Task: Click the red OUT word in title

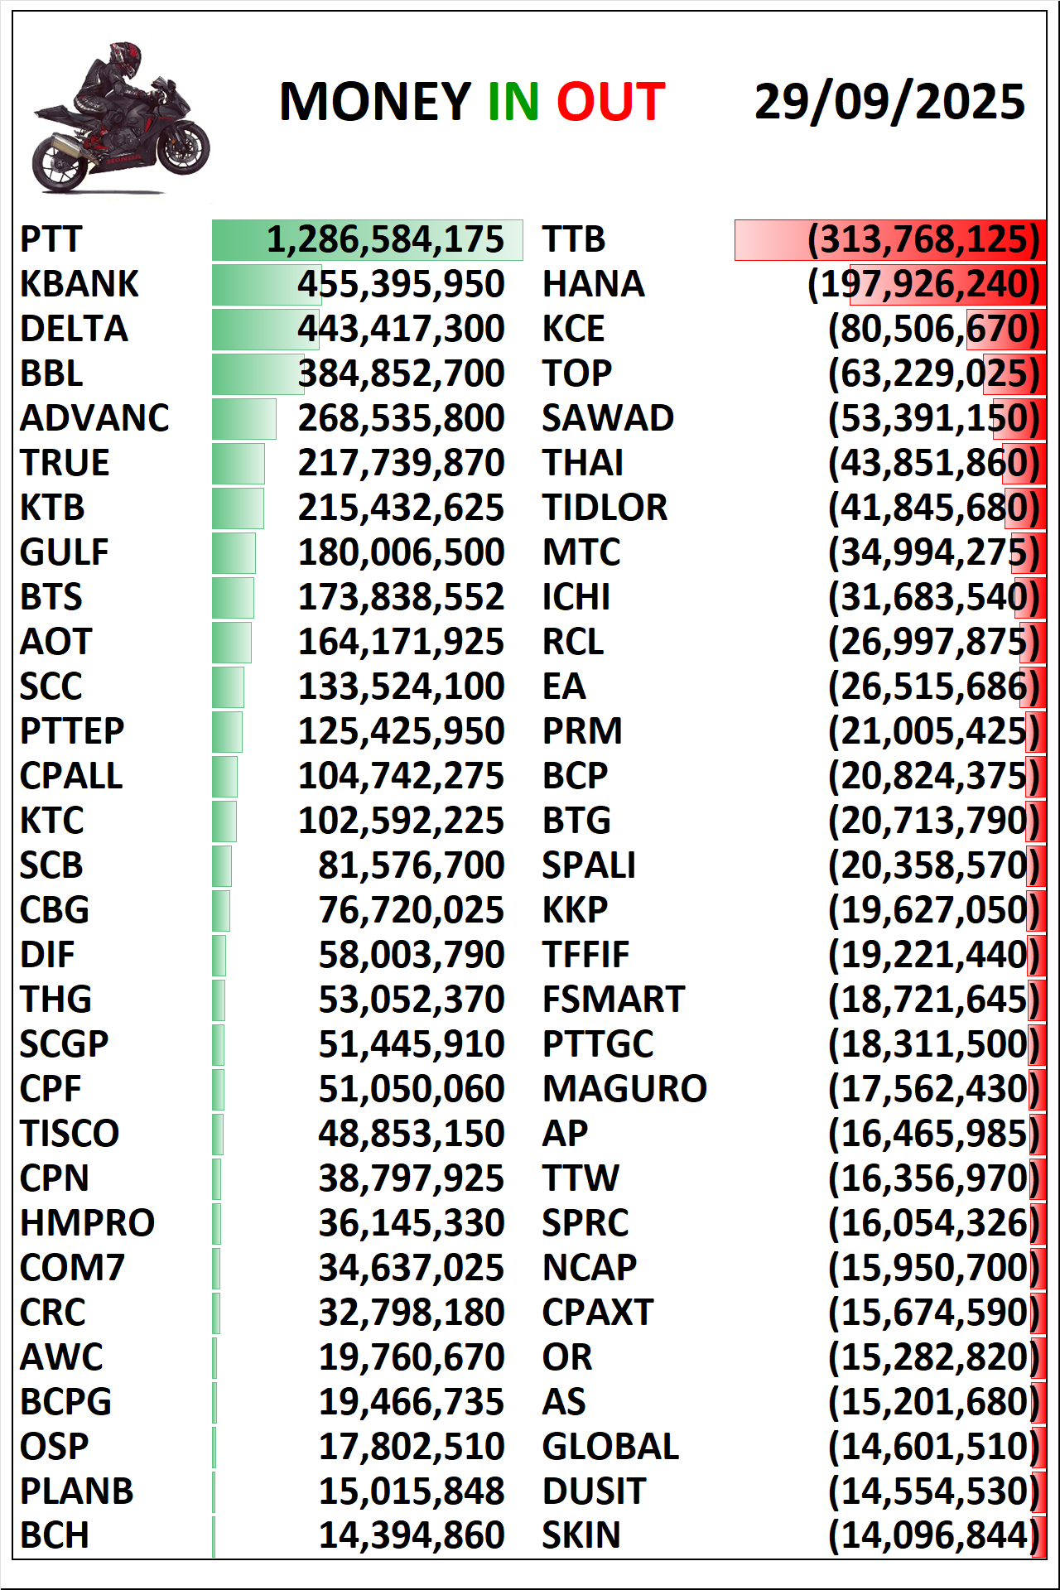Action: coord(610,102)
